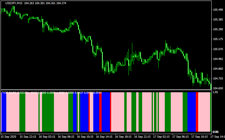Select the current price marker at 104.650
The height and width of the screenshot is (140, 225).
218,88
